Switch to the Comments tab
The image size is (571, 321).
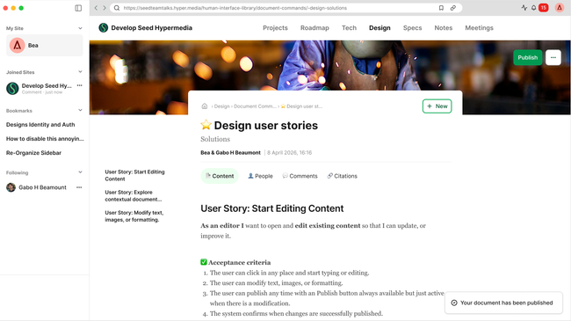tap(300, 176)
